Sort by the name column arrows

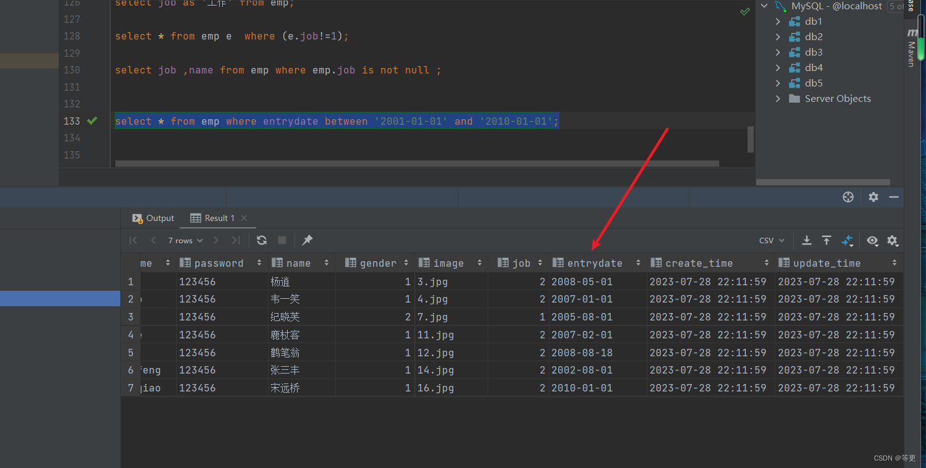click(x=327, y=262)
